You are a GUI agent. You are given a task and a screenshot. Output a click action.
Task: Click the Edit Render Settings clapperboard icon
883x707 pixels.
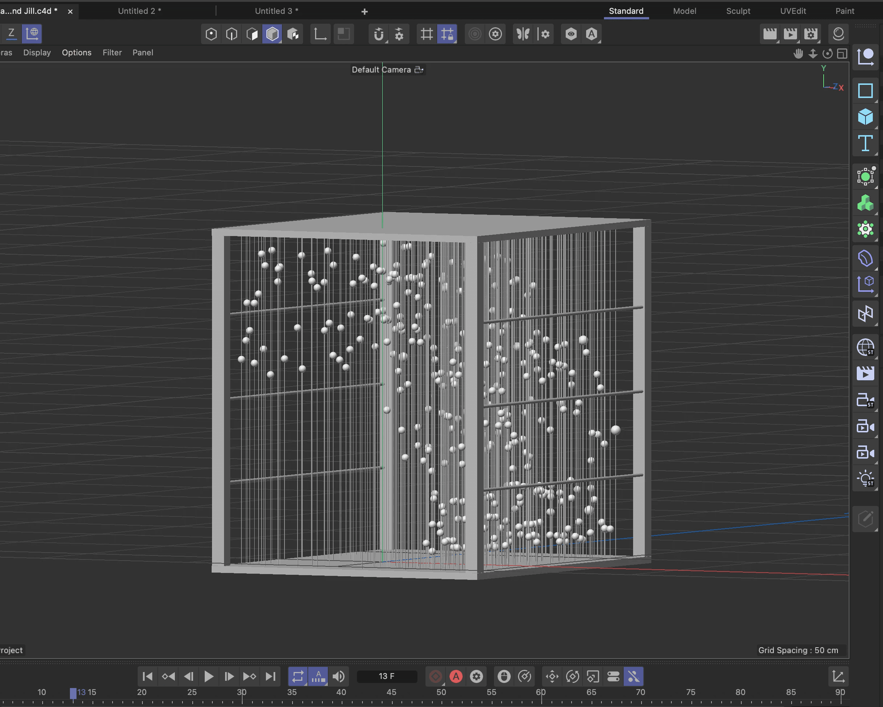[x=811, y=34]
